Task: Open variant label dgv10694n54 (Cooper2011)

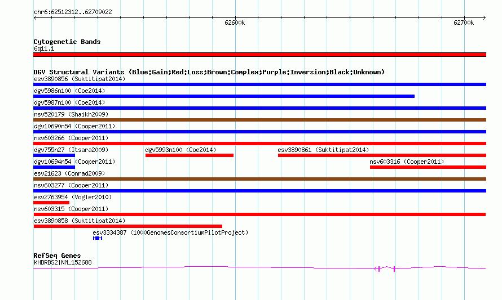Action: point(74,162)
